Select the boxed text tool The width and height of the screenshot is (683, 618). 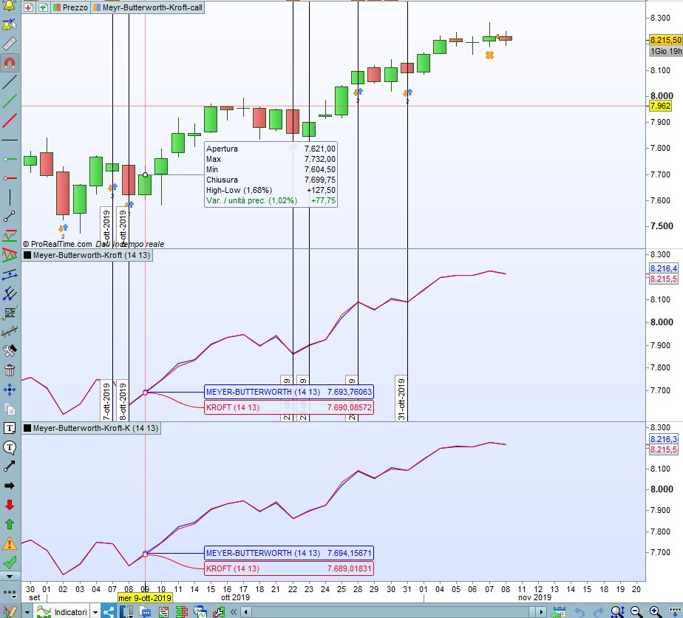pyautogui.click(x=9, y=428)
